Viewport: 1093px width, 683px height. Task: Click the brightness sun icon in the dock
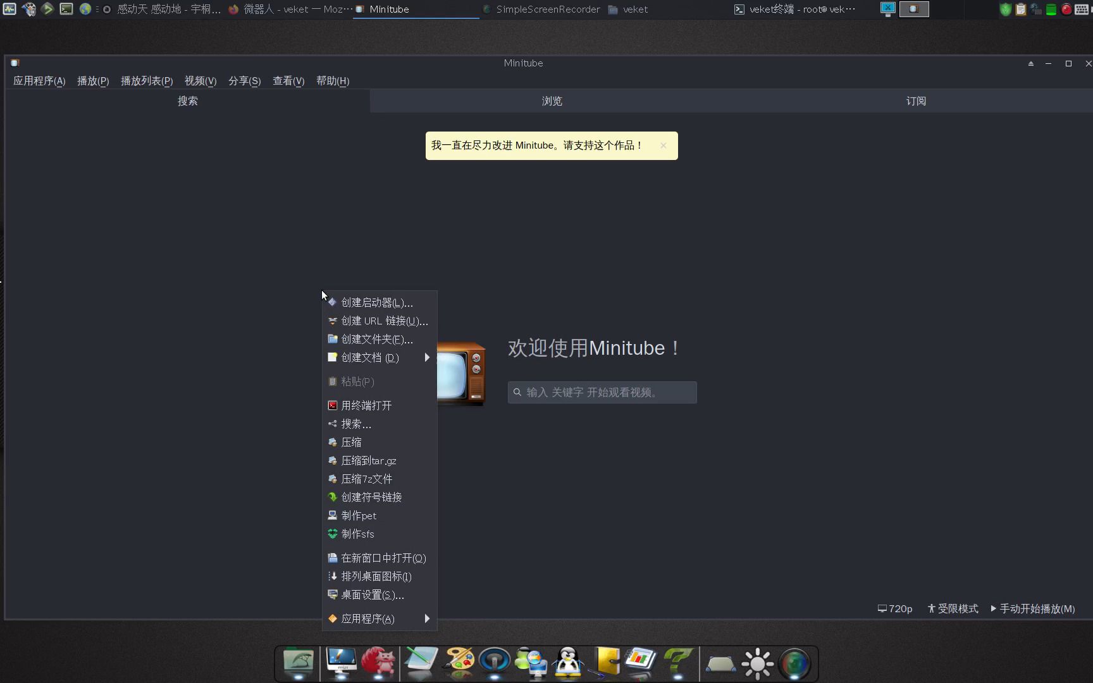point(758,663)
